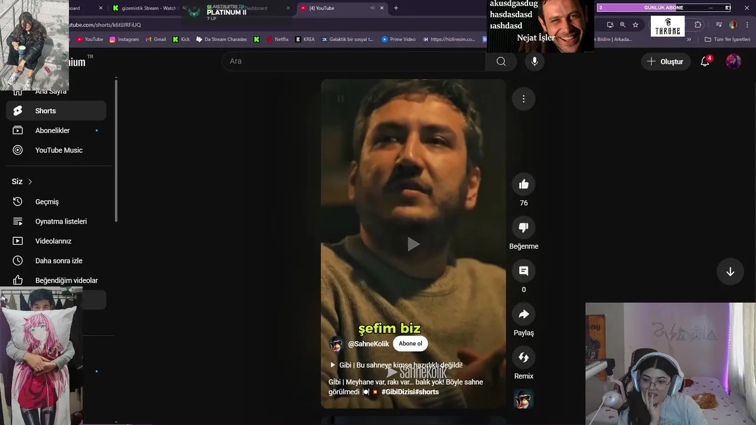Image resolution: width=756 pixels, height=425 pixels.
Task: Share the short via Paylaş icon
Action: [x=523, y=315]
